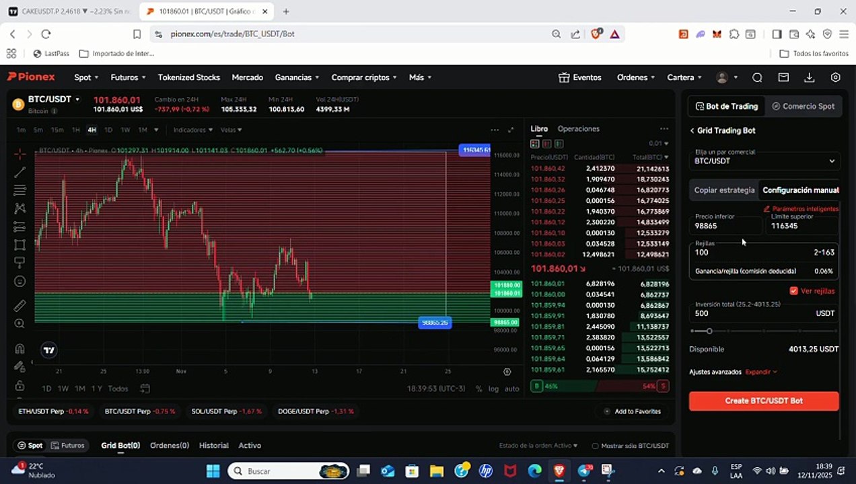Viewport: 856px width, 484px height.
Task: Select the text annotation tool
Action: coord(20,262)
